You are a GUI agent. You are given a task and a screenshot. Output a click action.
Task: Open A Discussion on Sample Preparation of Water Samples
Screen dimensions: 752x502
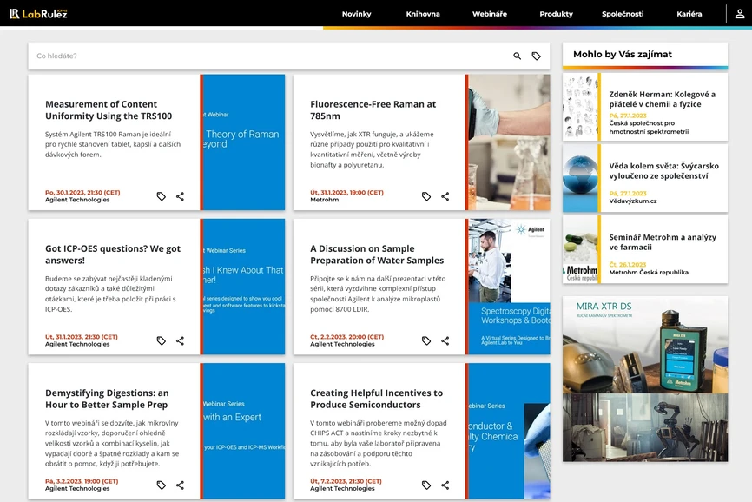[377, 254]
